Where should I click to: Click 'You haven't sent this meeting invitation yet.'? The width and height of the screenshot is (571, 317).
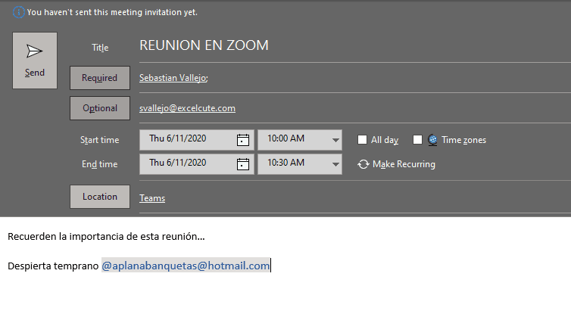(112, 12)
